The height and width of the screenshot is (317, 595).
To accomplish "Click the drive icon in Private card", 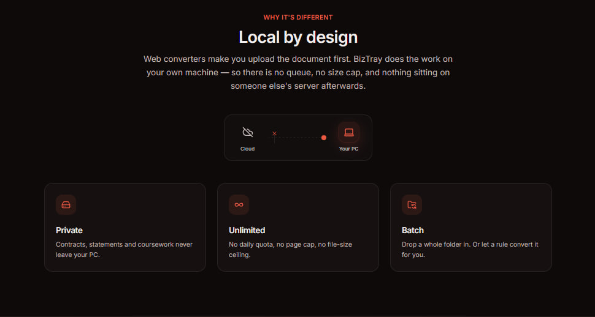I will [x=66, y=205].
